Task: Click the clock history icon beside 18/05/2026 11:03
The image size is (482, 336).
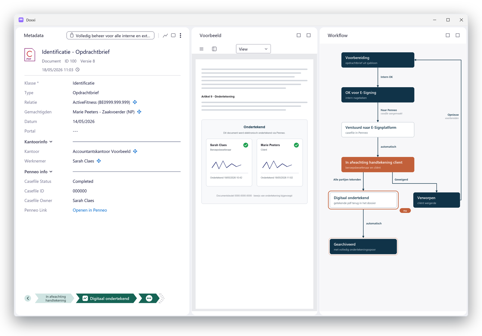Action: (77, 70)
